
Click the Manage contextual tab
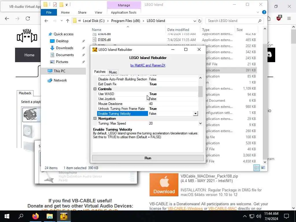pyautogui.click(x=124, y=5)
